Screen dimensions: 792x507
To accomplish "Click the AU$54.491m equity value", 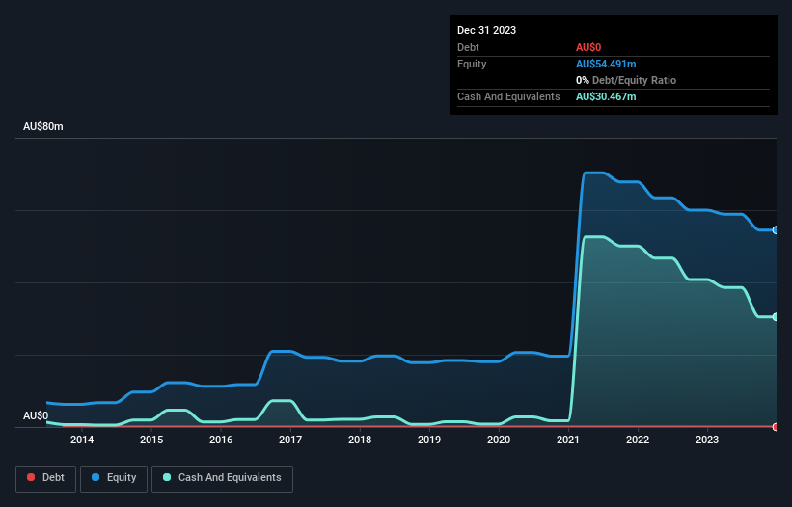I will click(x=606, y=64).
